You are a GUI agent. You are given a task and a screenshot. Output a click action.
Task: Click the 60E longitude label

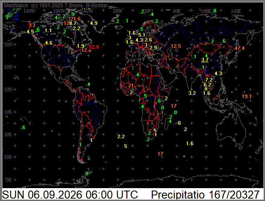click(x=177, y=11)
